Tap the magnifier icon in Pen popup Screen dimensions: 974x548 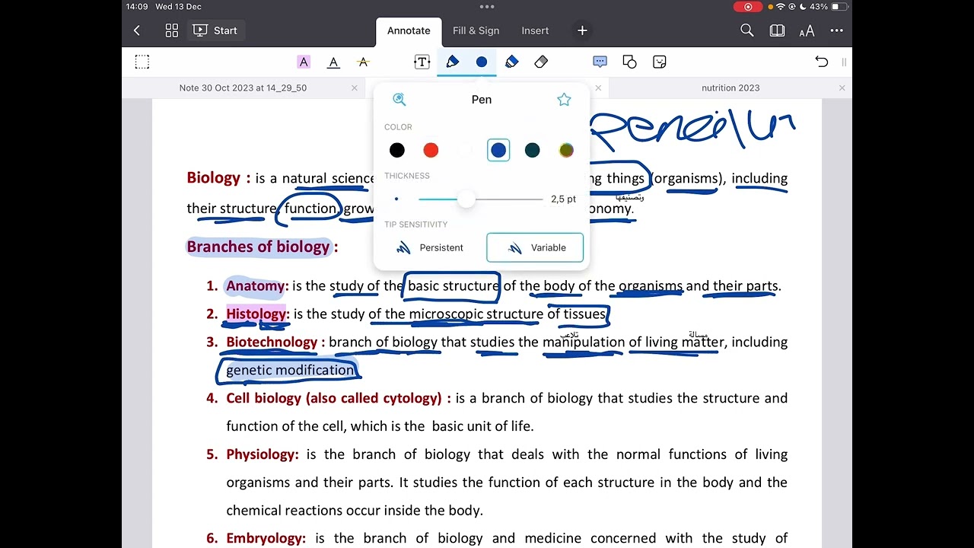399,99
